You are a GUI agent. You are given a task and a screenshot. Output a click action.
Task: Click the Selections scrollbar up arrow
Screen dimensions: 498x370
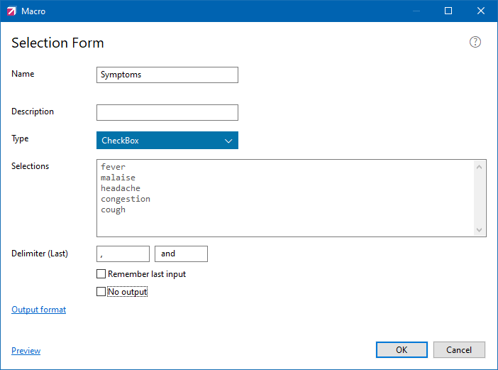click(480, 168)
